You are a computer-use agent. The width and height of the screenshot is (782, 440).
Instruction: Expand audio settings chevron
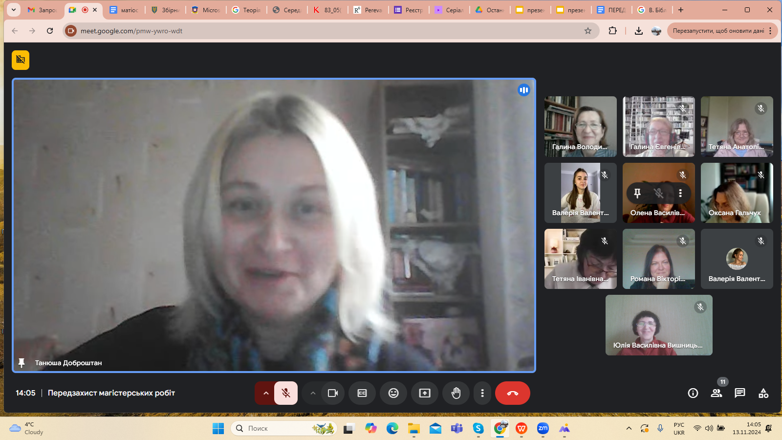click(x=266, y=393)
